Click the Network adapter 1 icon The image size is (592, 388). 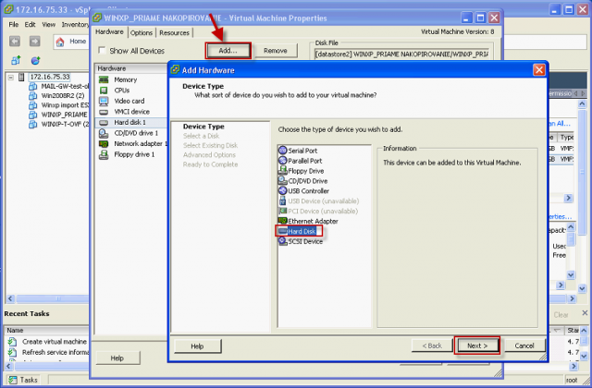click(x=104, y=144)
